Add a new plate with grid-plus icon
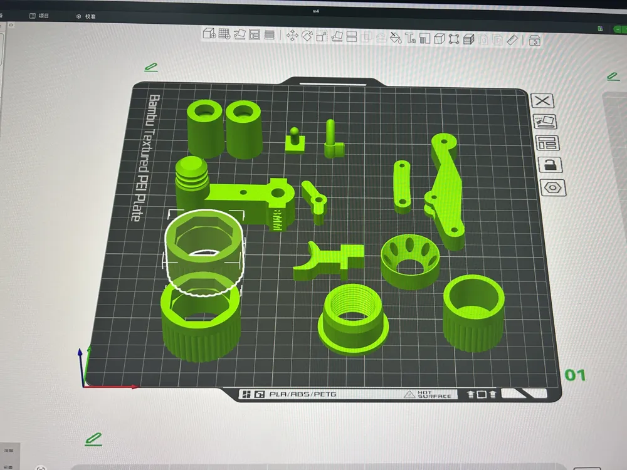627x470 pixels. 224,34
